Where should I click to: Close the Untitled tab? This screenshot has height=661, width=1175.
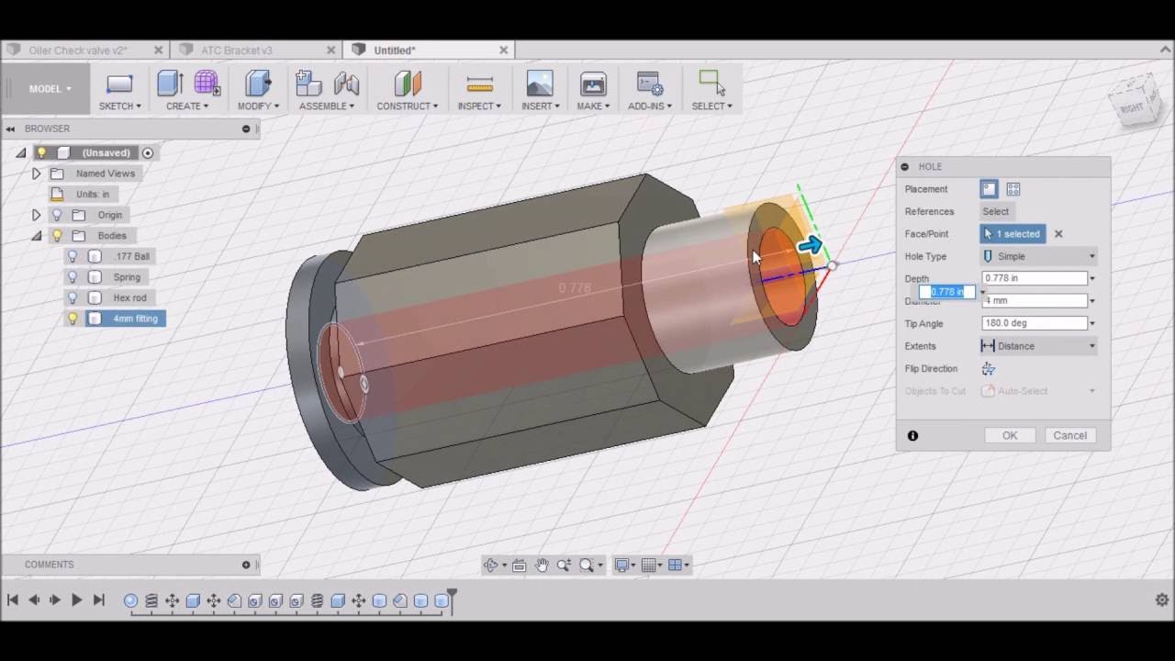[503, 50]
